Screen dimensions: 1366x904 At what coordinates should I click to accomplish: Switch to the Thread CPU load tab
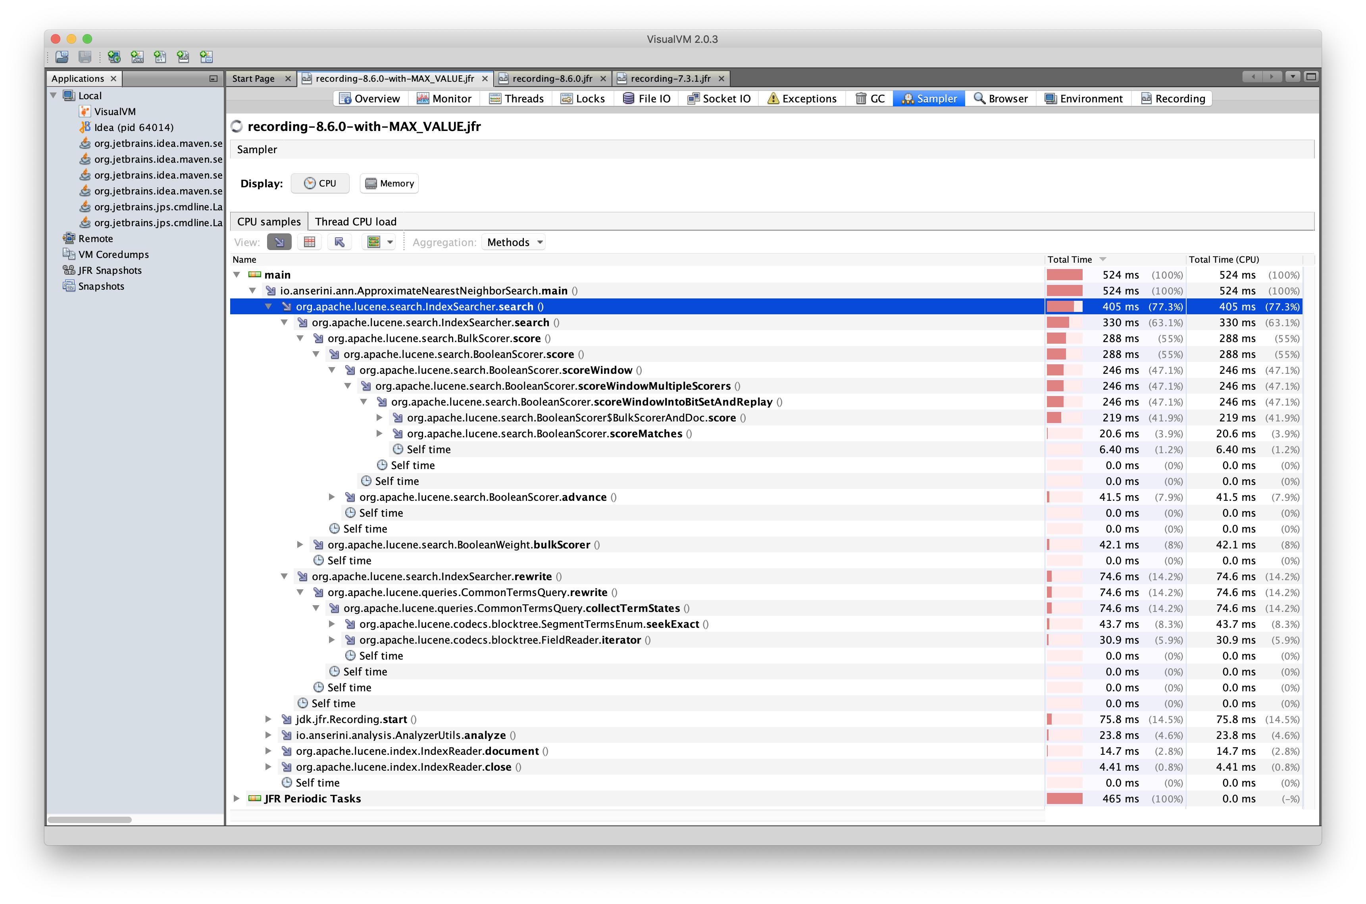[x=355, y=222]
